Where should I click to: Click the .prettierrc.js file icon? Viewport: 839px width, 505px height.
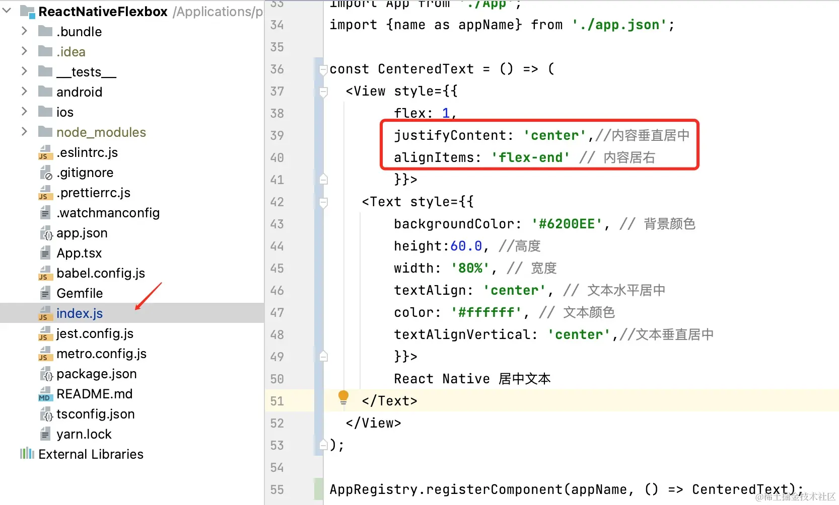coord(45,193)
